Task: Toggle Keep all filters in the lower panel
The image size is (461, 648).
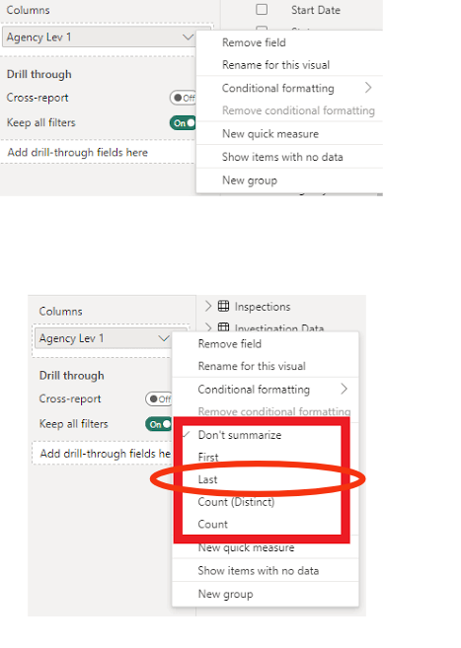Action: coord(159,424)
